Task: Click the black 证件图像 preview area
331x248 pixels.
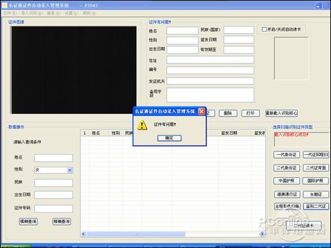Action: tap(73, 70)
